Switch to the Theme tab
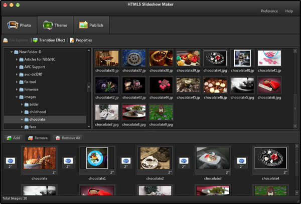 tap(55, 25)
